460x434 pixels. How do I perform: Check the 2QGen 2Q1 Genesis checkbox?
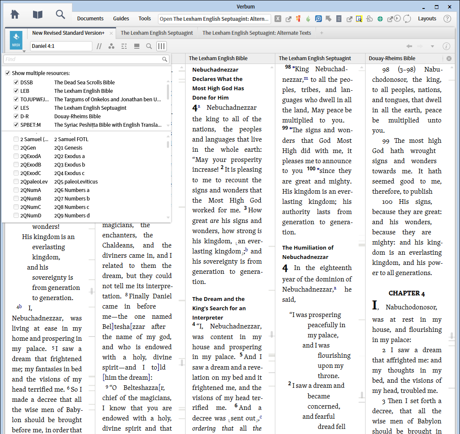[16, 147]
